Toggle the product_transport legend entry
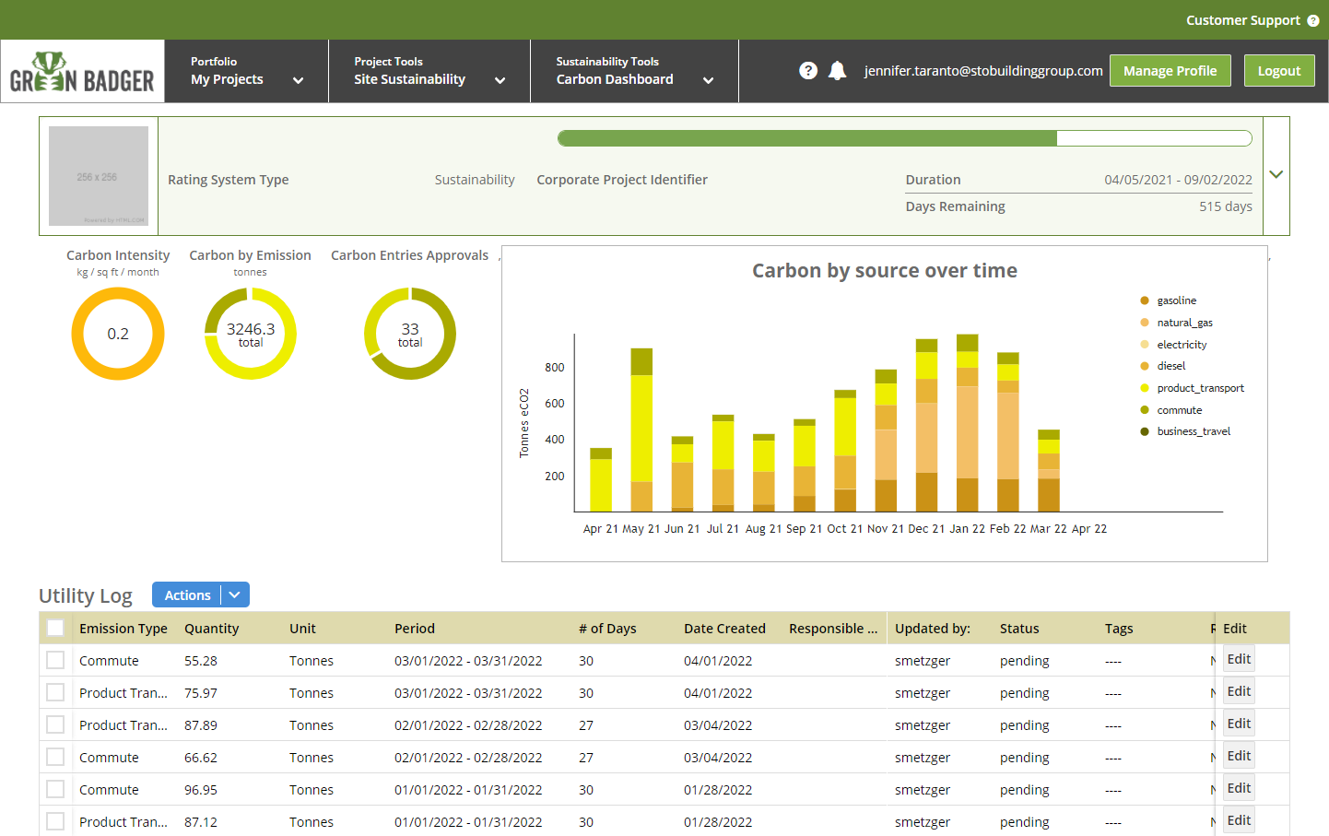1329x836 pixels. coord(1192,388)
